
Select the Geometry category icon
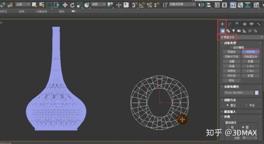(223, 31)
